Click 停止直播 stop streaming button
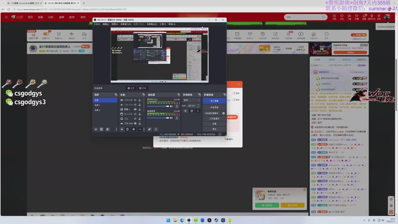The image size is (398, 224). point(214,101)
